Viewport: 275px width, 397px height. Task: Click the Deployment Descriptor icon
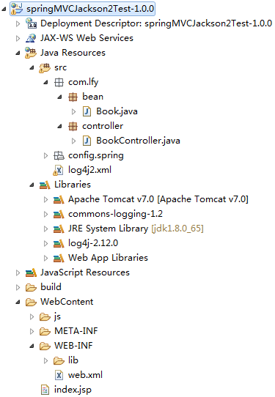tap(31, 23)
